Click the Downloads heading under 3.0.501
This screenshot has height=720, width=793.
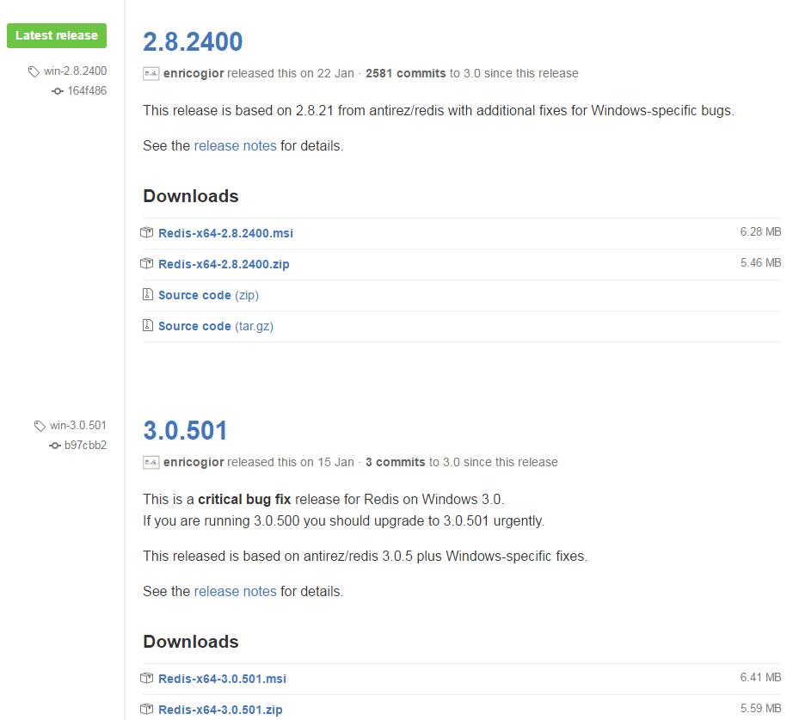click(191, 642)
